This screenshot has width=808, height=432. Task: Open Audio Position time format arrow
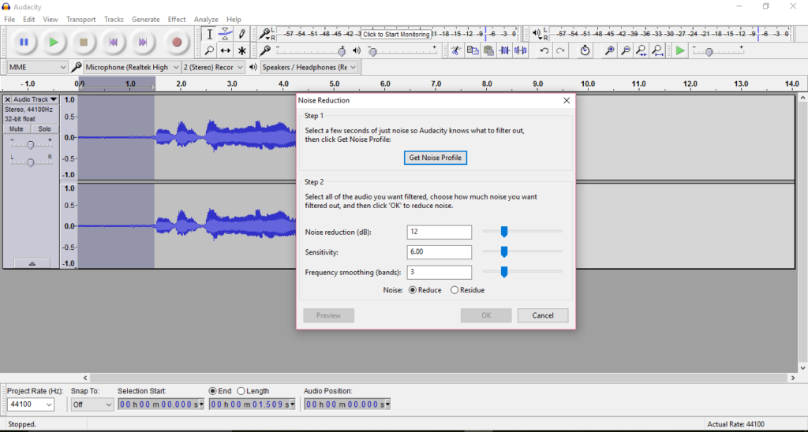pos(387,404)
